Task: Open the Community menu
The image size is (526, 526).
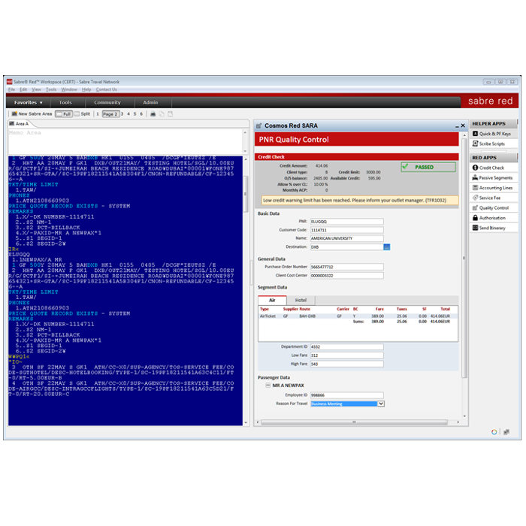Action: tap(107, 102)
